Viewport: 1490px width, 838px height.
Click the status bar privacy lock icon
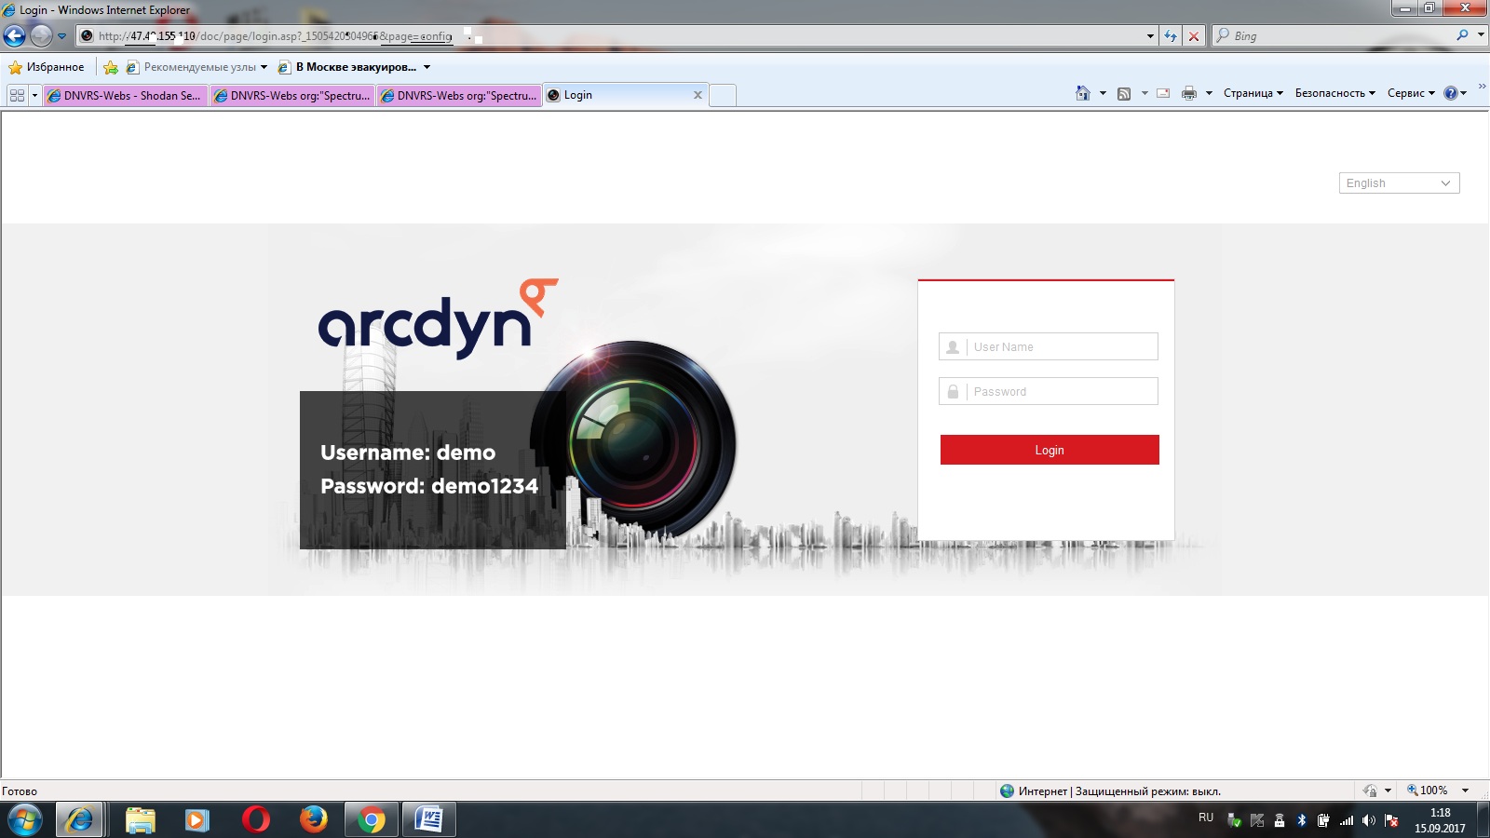tap(1370, 791)
